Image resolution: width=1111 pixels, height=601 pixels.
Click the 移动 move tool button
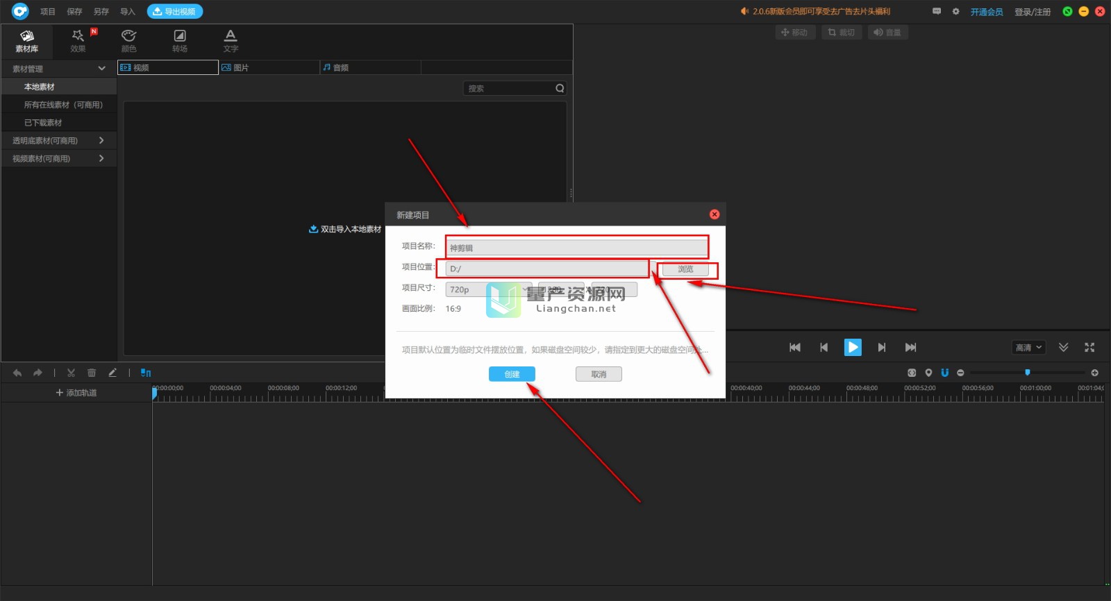click(x=794, y=33)
